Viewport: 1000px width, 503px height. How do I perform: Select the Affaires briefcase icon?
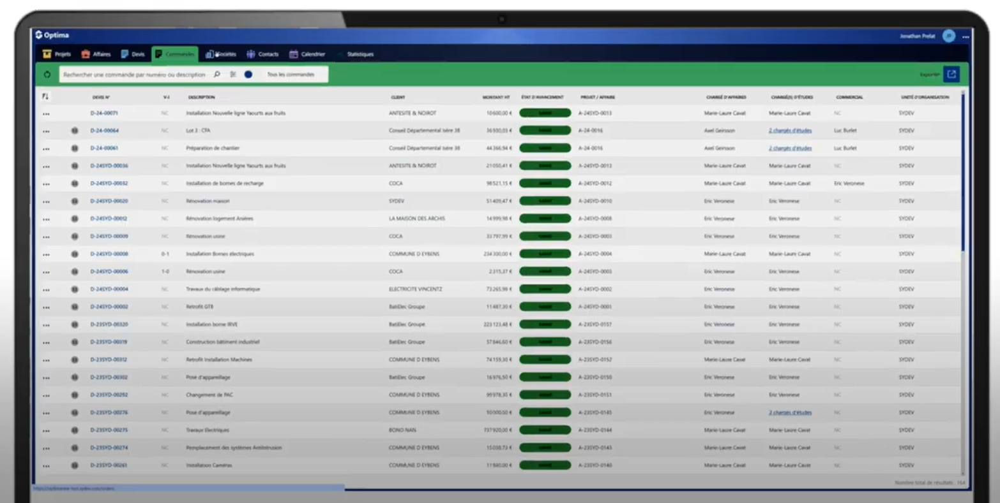(87, 54)
